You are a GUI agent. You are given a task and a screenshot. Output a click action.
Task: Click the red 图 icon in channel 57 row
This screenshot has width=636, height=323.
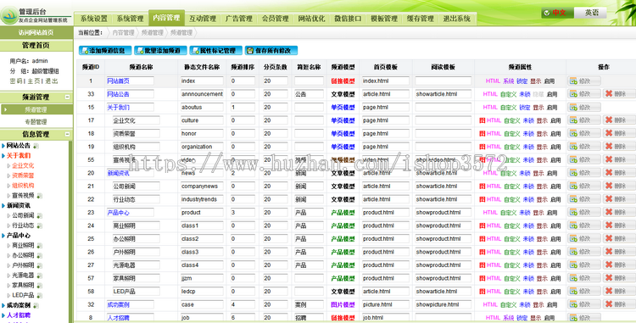coord(482,278)
